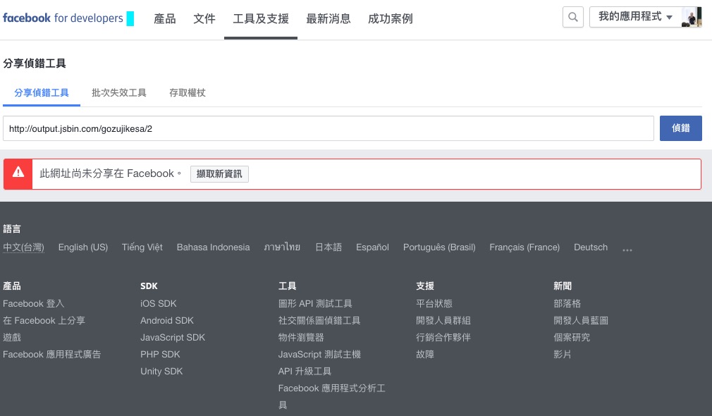Click the 擷取新資訊 button
712x416 pixels.
(x=219, y=174)
